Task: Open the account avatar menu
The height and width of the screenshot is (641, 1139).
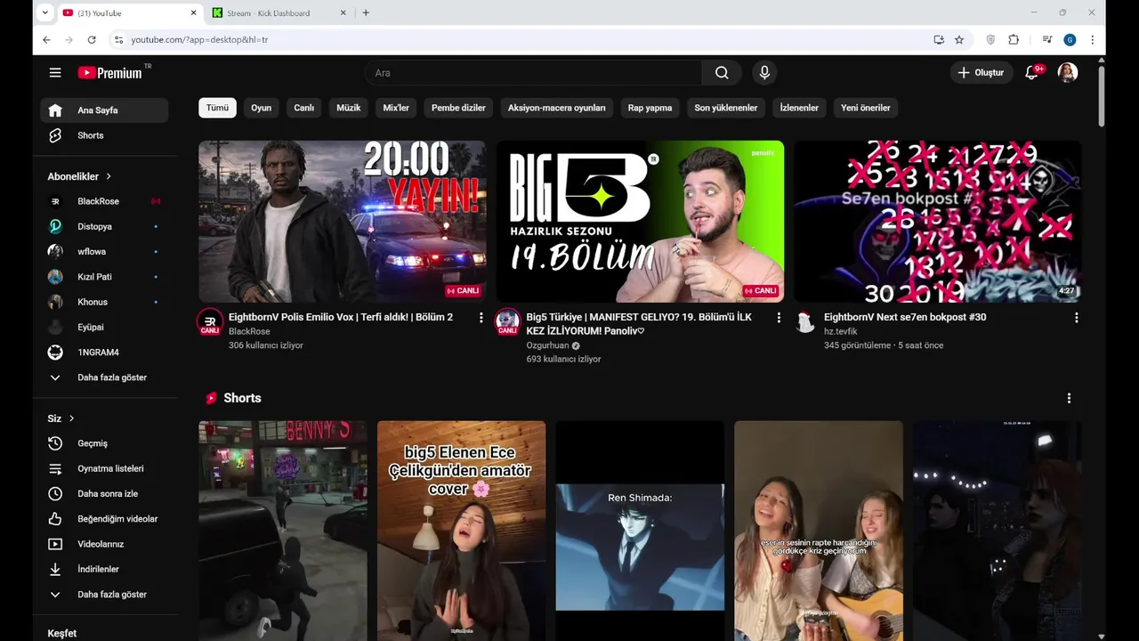Action: pos(1068,73)
